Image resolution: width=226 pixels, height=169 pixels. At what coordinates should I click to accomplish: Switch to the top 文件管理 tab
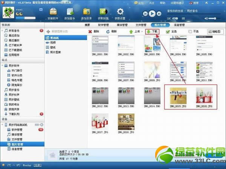141,25
